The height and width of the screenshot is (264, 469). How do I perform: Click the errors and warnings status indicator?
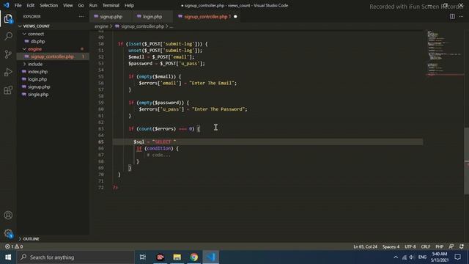coord(14,246)
